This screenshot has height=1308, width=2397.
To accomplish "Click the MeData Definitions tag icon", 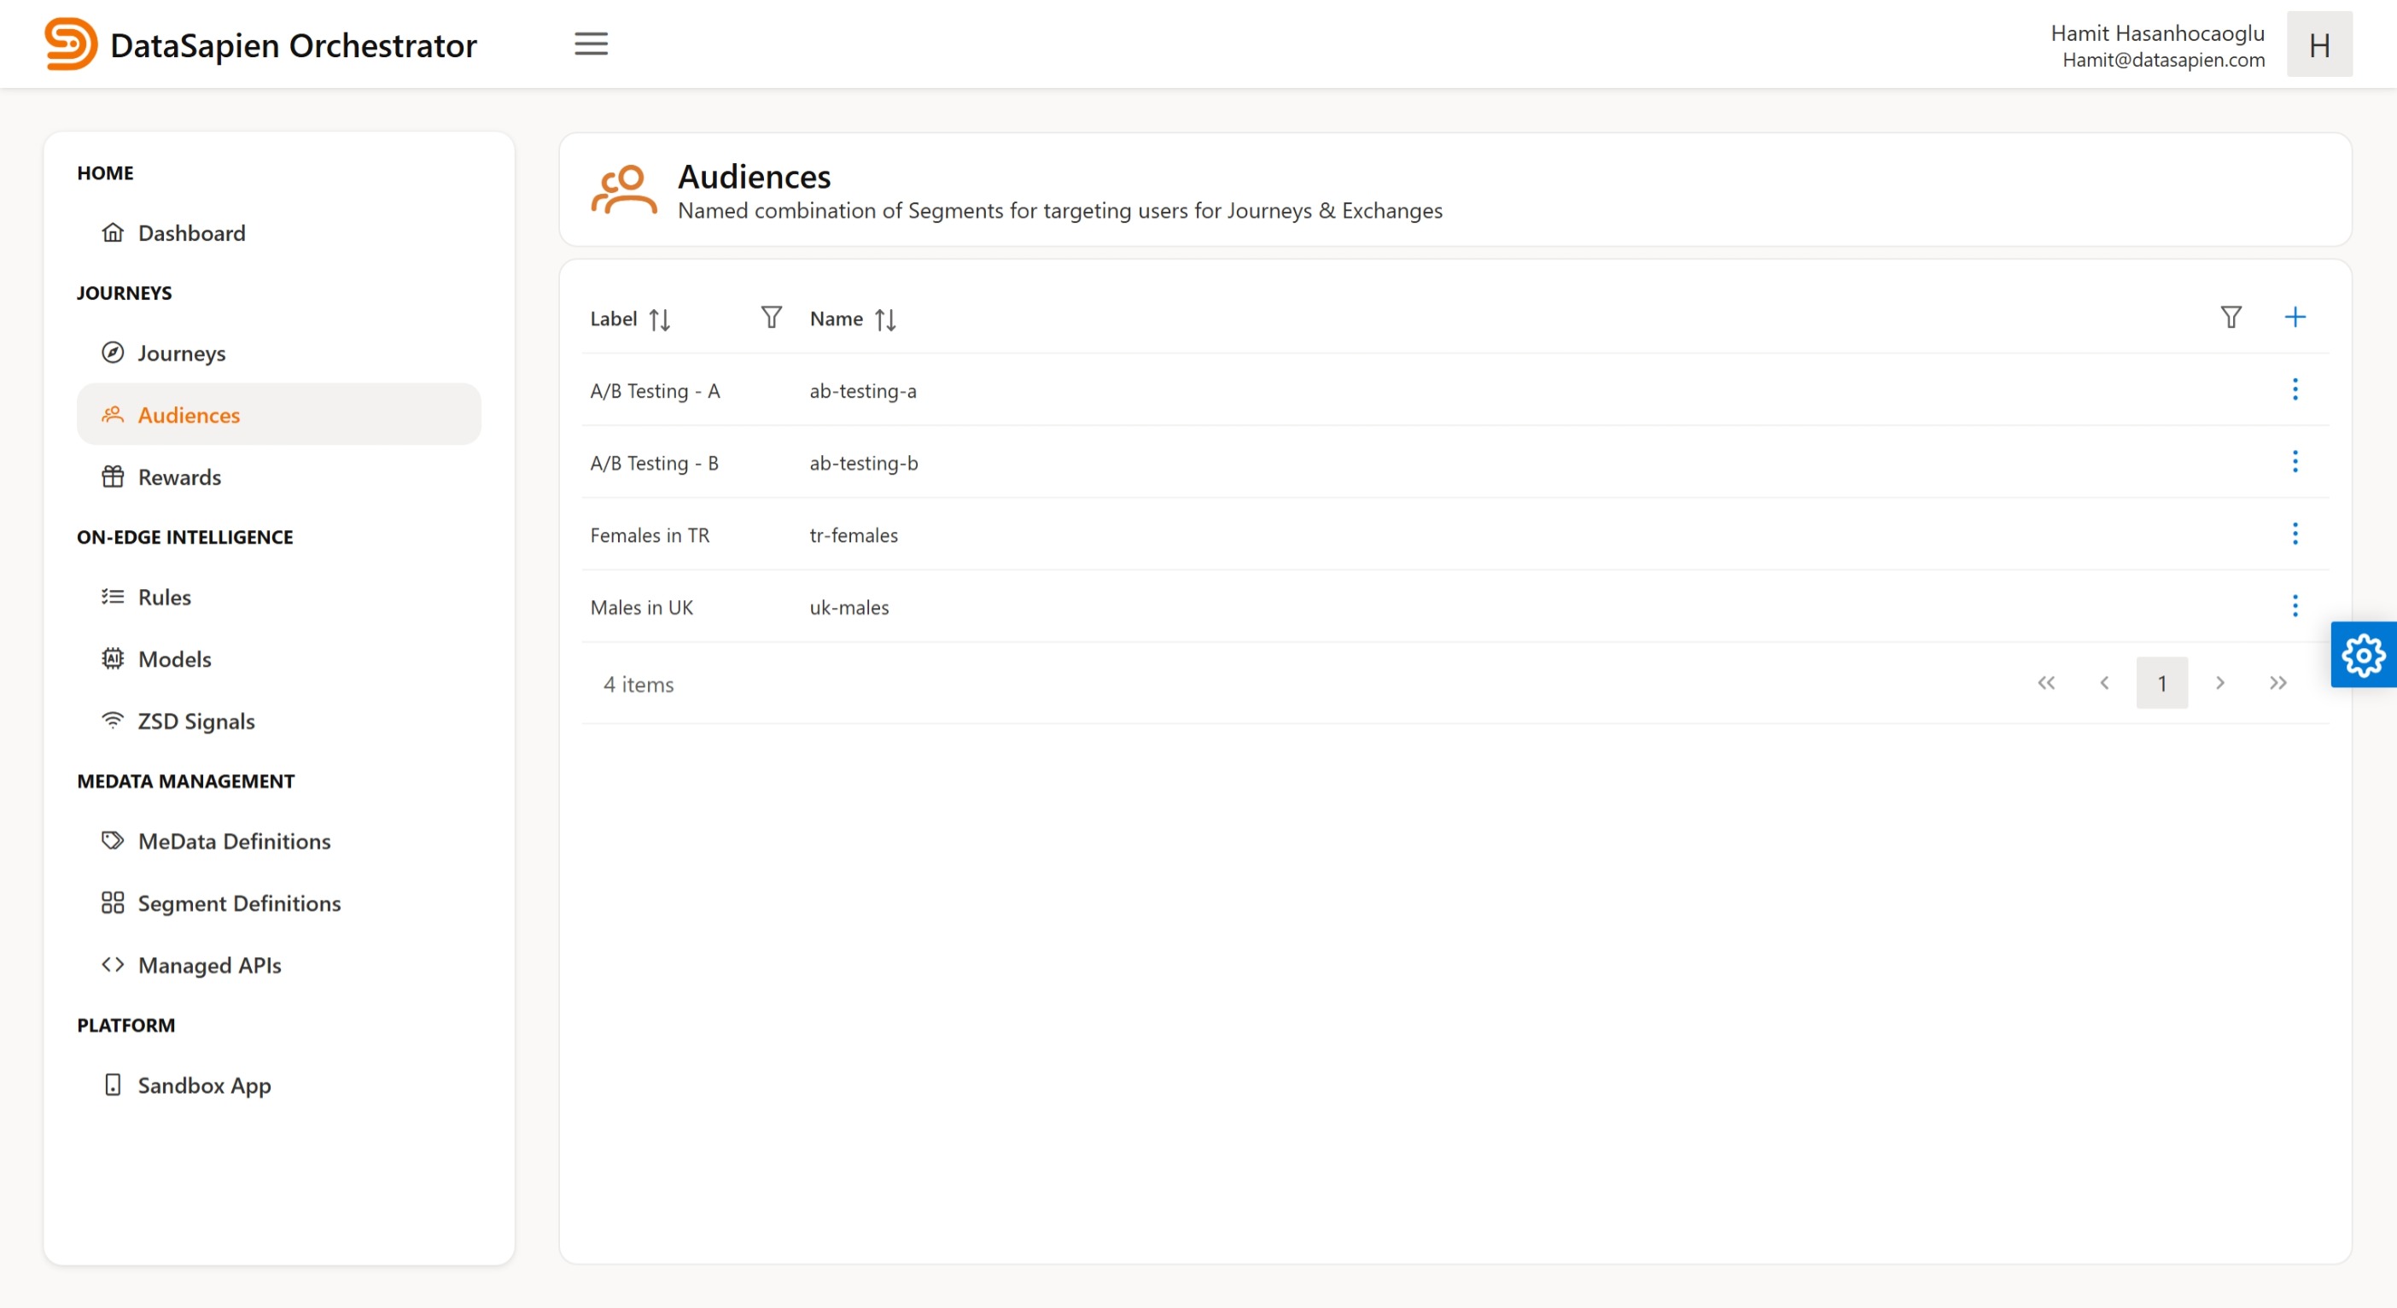I will tap(113, 838).
